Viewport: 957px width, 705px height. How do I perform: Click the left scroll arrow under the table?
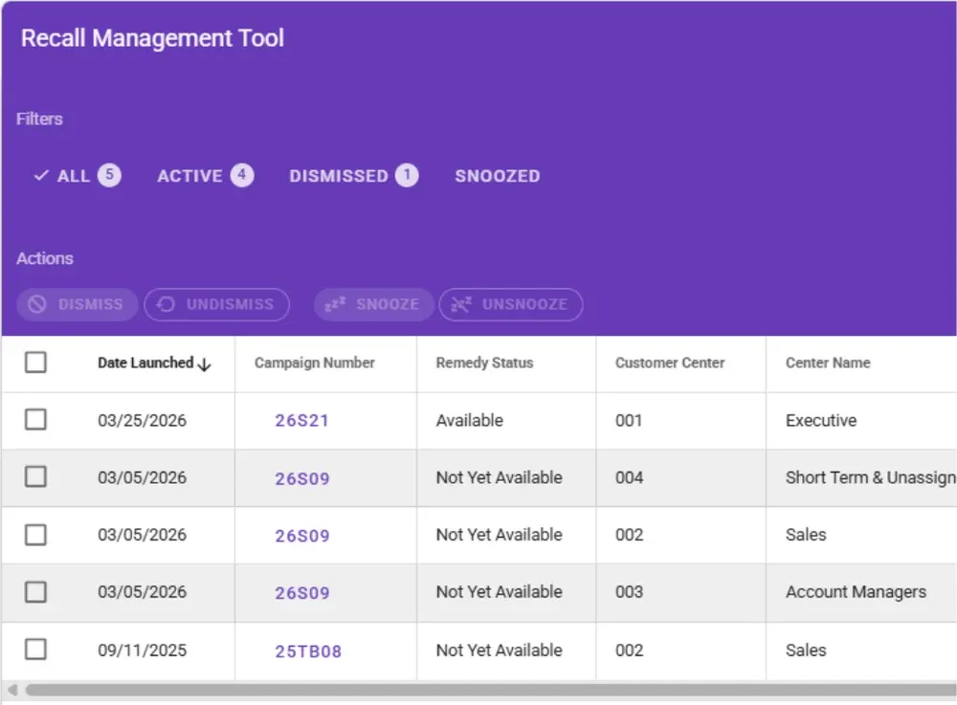coord(12,690)
